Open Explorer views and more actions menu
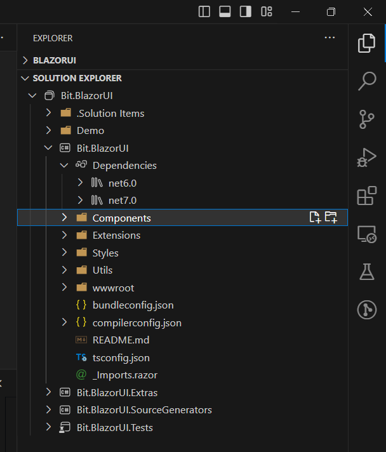386x452 pixels. [329, 37]
